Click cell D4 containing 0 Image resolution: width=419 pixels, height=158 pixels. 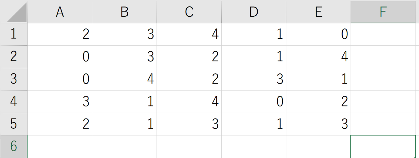coord(254,102)
